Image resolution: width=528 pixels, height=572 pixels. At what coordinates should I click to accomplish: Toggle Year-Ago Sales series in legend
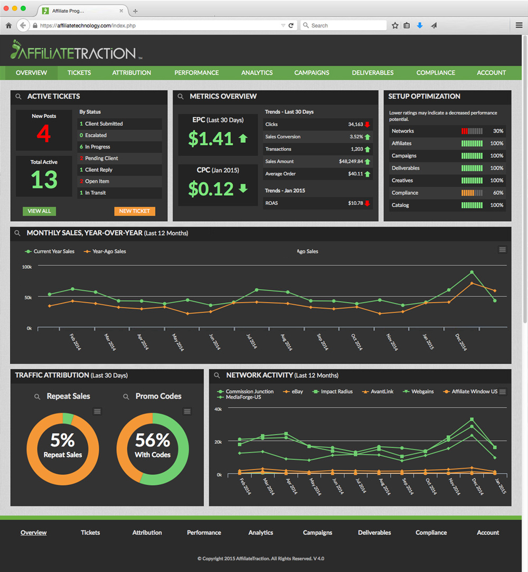click(105, 251)
